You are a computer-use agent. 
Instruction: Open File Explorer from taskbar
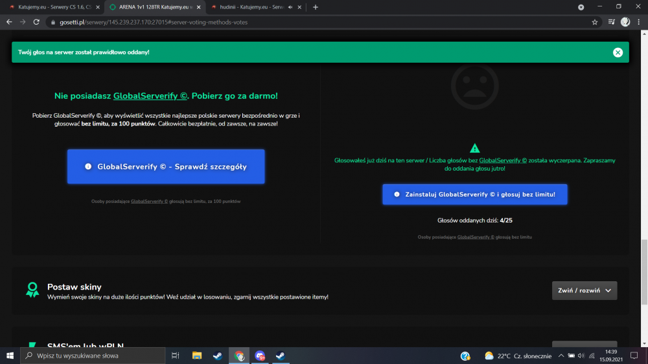click(x=197, y=356)
